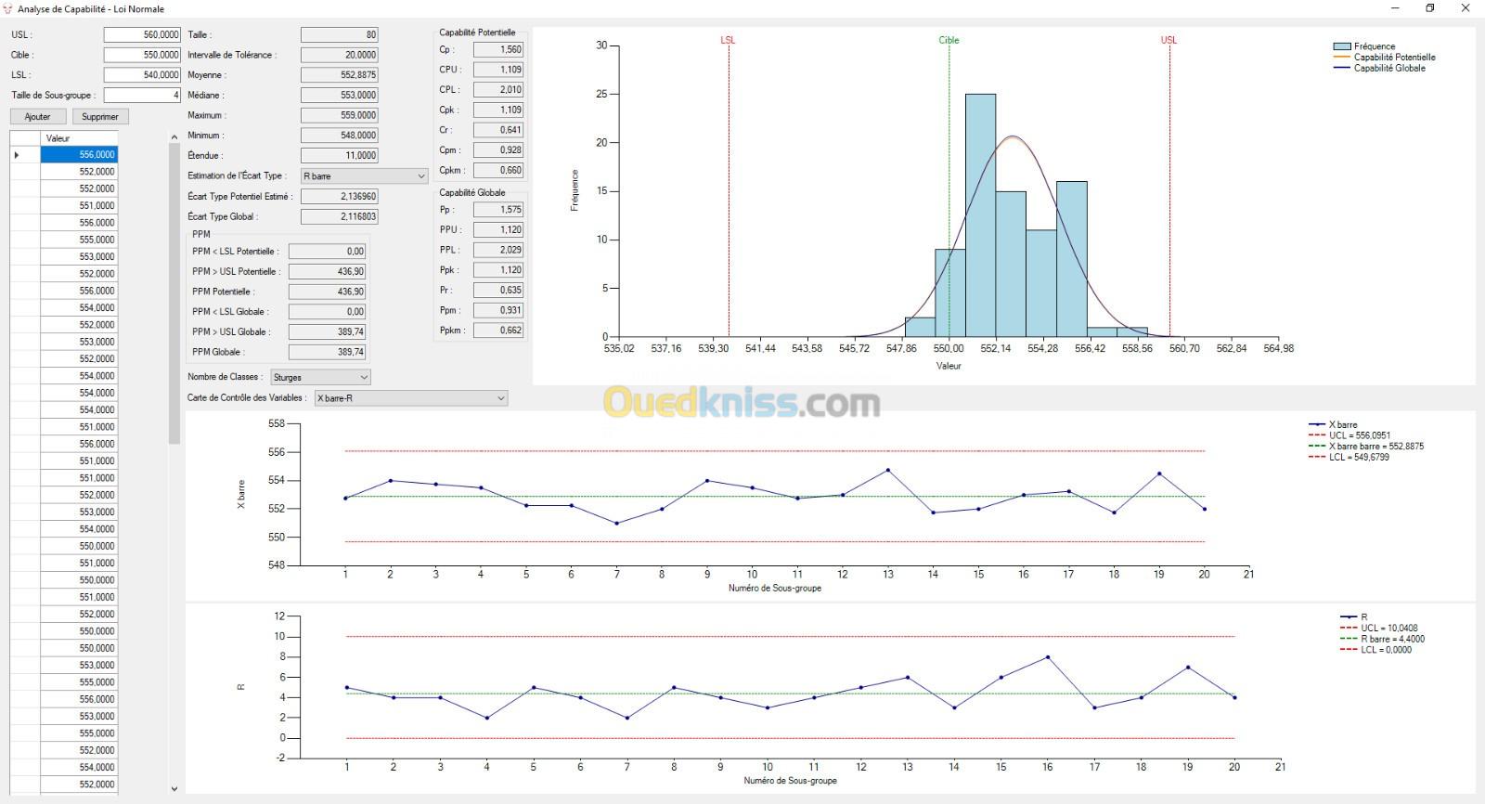Click CPL value 2,010
The width and height of the screenshot is (1485, 804).
[x=498, y=89]
